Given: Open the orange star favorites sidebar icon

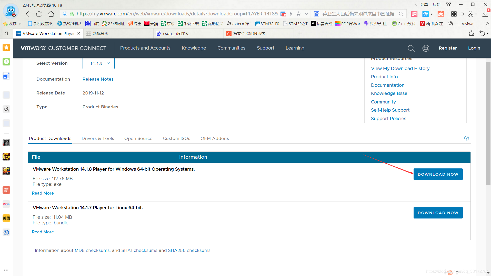Looking at the screenshot, I should [6, 47].
